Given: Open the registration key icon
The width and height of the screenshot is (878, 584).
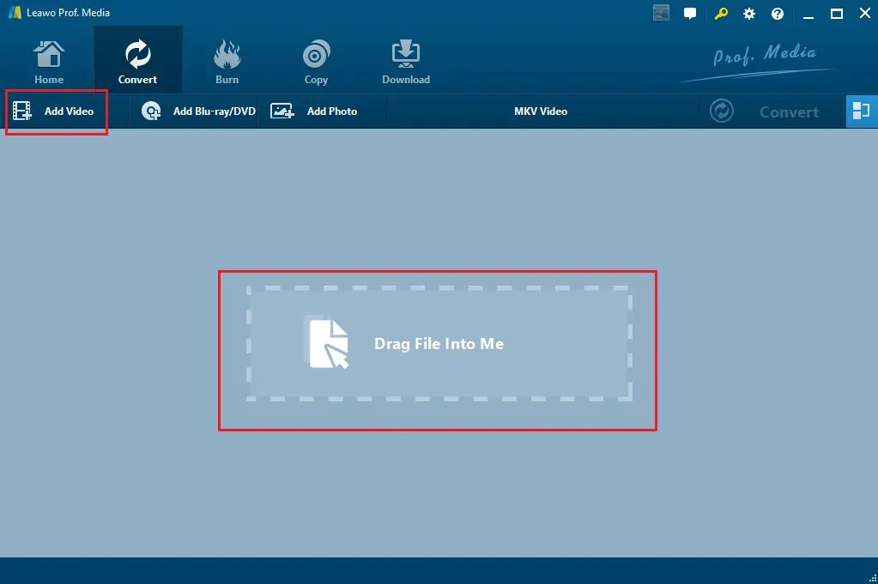Looking at the screenshot, I should coord(721,14).
